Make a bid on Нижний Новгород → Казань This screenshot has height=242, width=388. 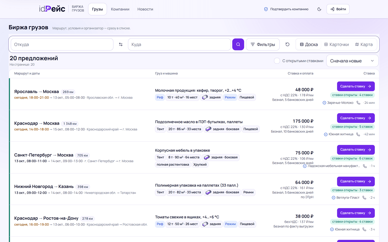point(356,181)
